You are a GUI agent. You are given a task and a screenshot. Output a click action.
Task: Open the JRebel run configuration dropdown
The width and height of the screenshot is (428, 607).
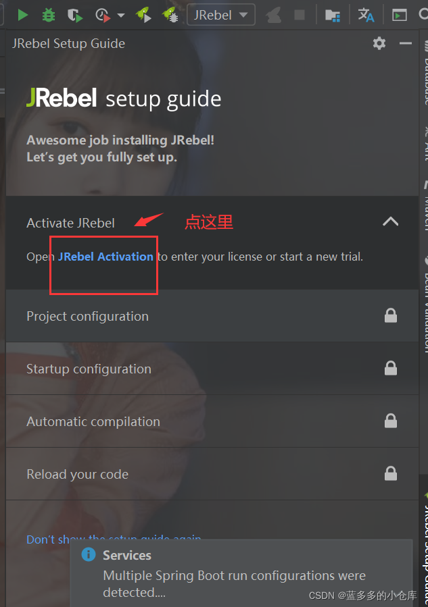tap(220, 14)
